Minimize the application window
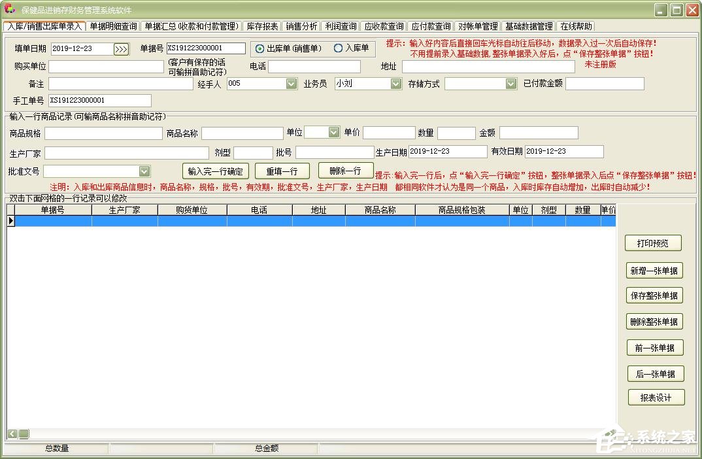Image resolution: width=702 pixels, height=459 pixels. tap(661, 10)
